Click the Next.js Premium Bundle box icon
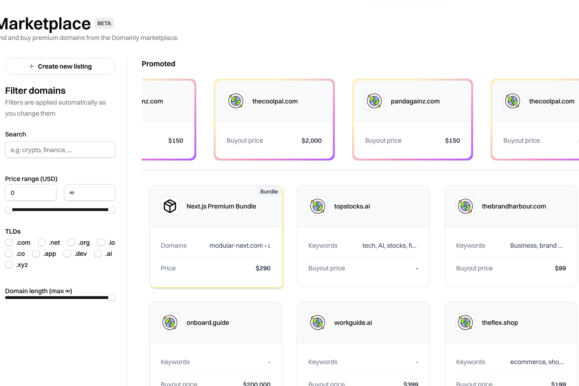This screenshot has height=386, width=579. pos(170,206)
